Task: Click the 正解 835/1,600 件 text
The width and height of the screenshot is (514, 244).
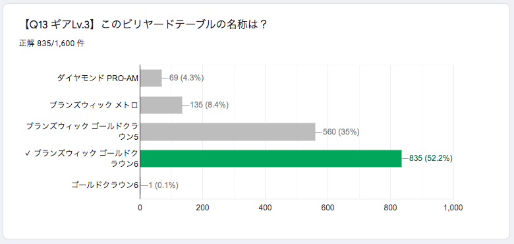Action: click(x=51, y=44)
